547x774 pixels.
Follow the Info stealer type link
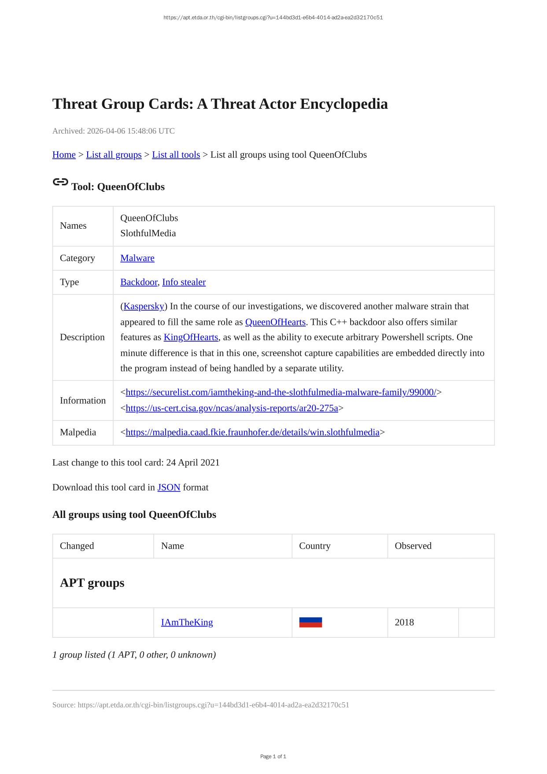point(184,282)
